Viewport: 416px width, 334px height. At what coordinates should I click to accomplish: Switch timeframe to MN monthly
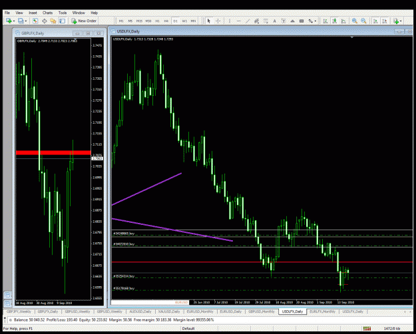[194, 21]
